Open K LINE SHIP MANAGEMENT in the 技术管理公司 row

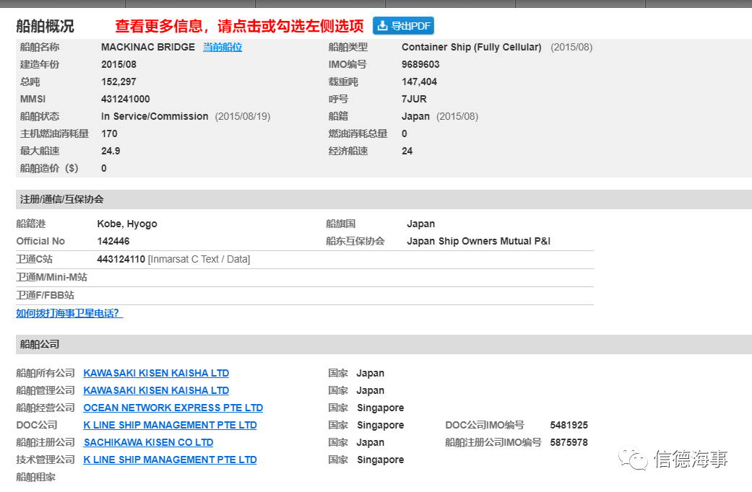tap(170, 460)
